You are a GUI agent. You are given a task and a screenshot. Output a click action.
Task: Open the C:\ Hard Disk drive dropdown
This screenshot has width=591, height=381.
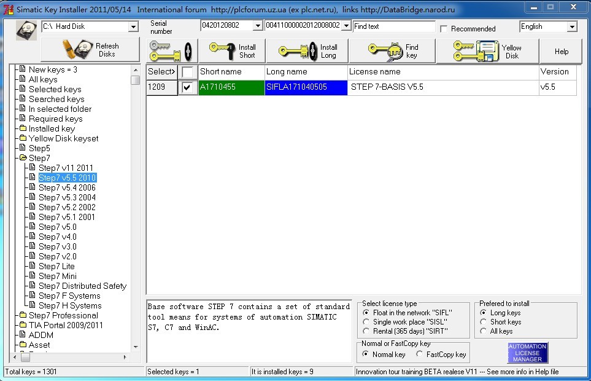click(133, 27)
